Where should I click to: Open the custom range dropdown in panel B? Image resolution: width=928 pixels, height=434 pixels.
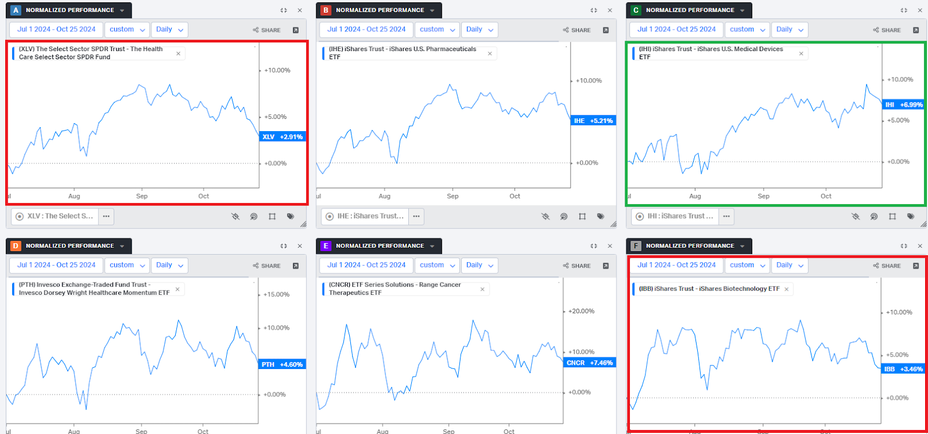(x=437, y=30)
